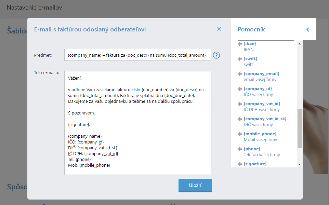Add {company_vat_id} via its plus icon
This screenshot has height=205, width=329.
click(240, 104)
